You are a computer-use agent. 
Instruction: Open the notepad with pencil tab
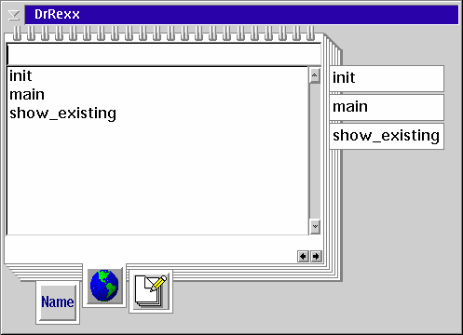coord(151,291)
